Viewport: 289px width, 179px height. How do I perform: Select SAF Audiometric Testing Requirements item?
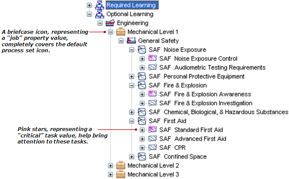tap(212, 68)
